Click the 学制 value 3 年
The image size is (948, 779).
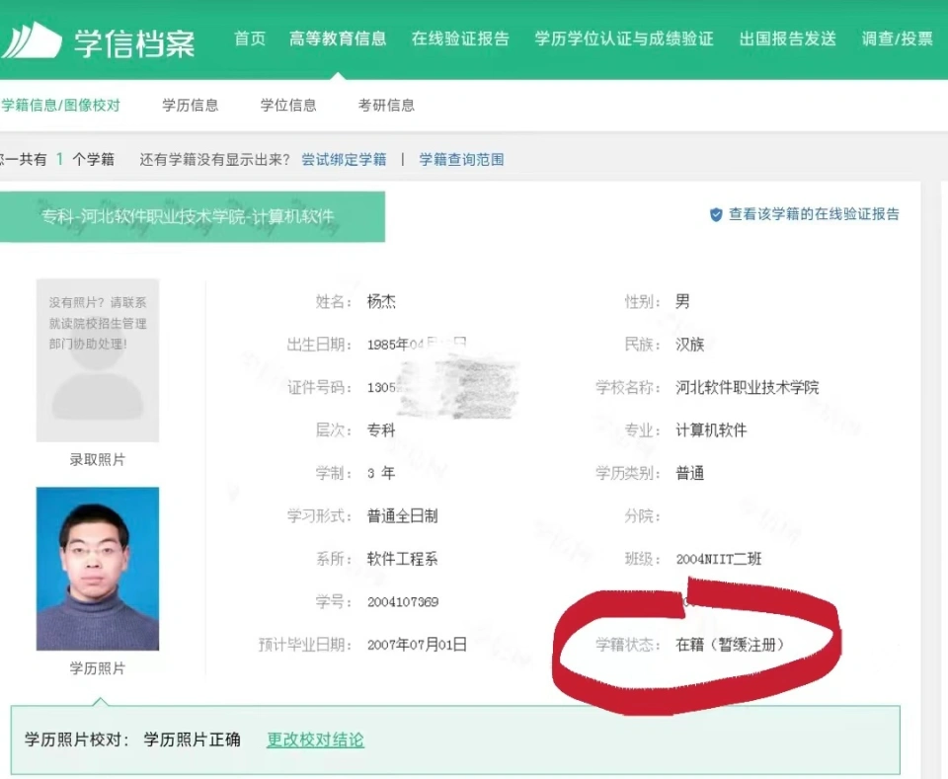click(381, 473)
